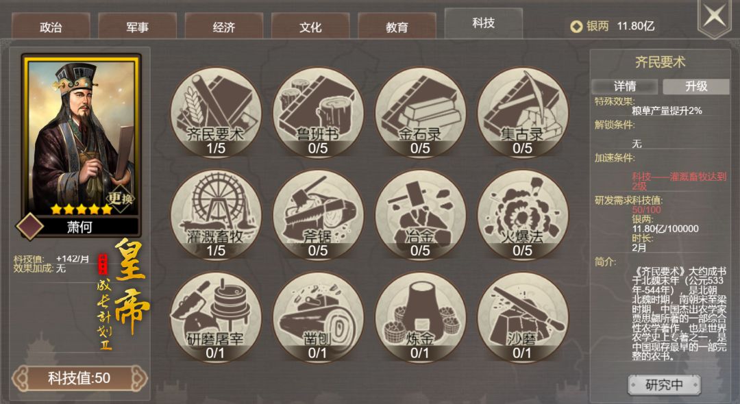The width and height of the screenshot is (740, 404).
Task: Select the 灌溉畜牧 waterwheel icon
Action: 216,215
